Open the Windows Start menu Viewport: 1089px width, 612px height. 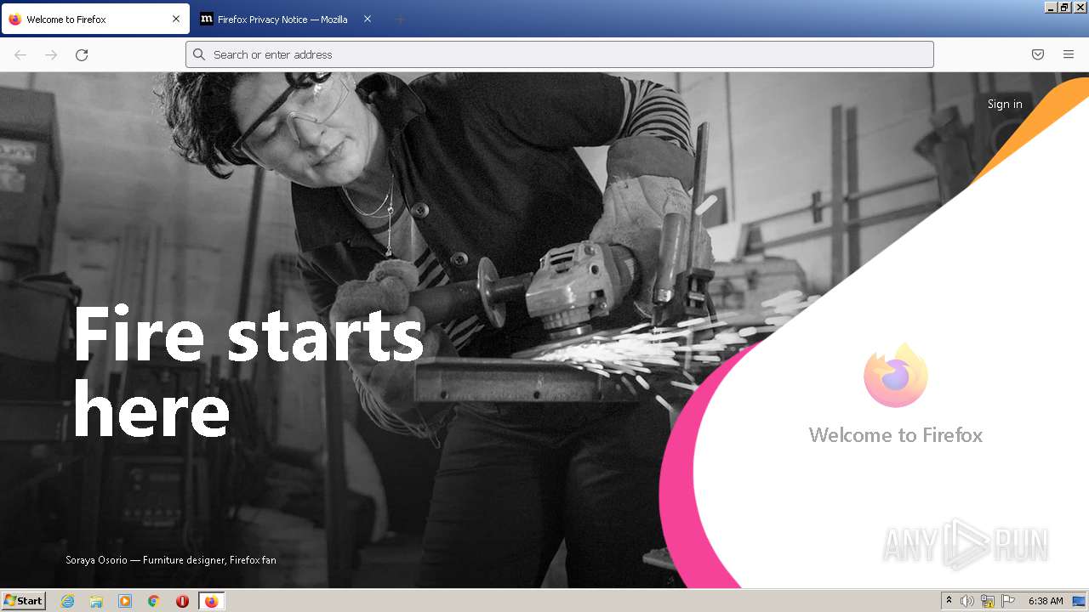click(24, 601)
